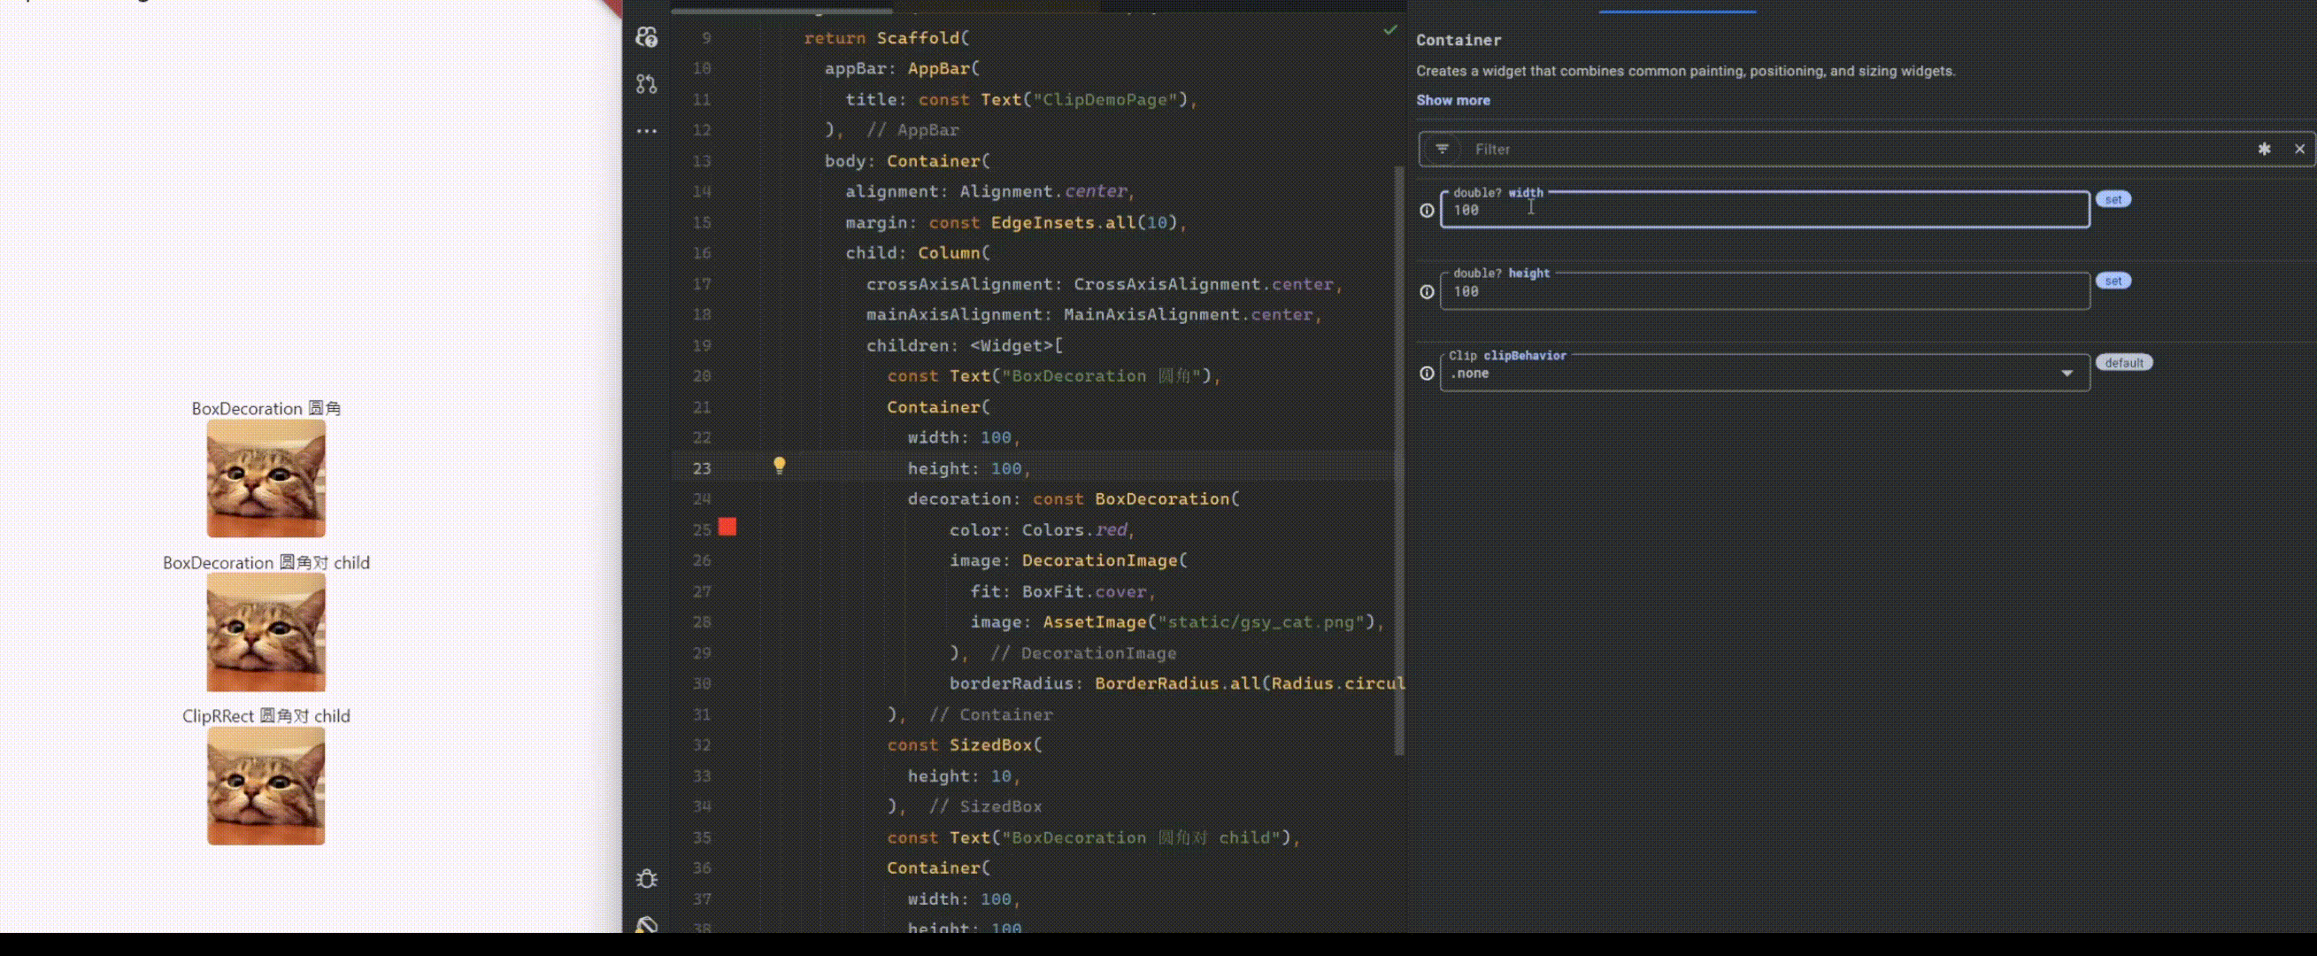Click the red color swatch on line 25
The image size is (2317, 956).
(727, 528)
